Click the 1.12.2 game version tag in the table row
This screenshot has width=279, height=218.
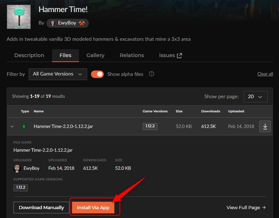pyautogui.click(x=150, y=126)
